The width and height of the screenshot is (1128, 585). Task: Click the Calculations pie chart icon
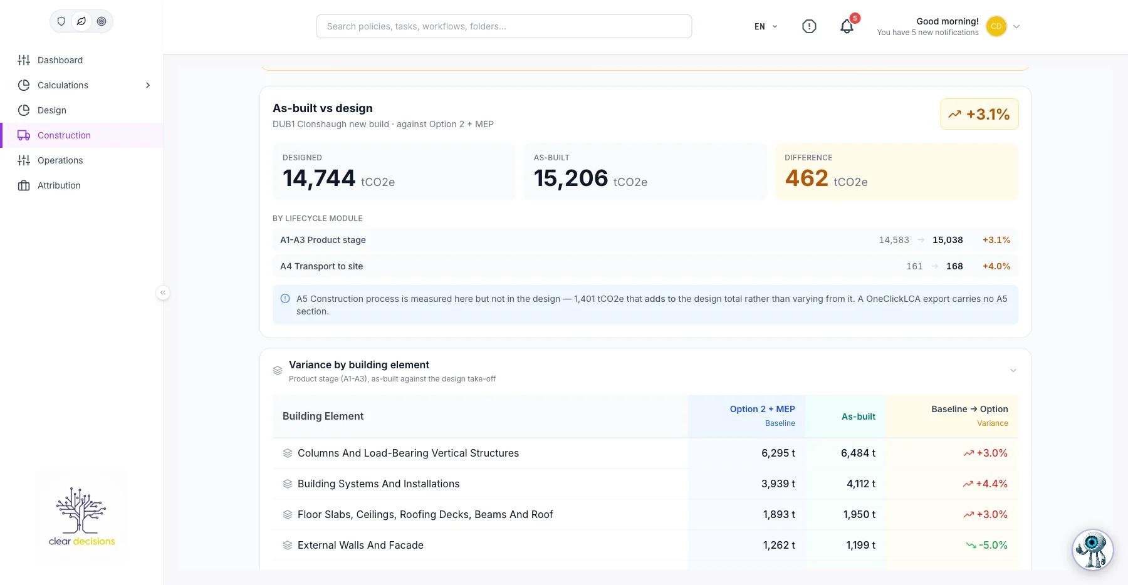pos(24,85)
